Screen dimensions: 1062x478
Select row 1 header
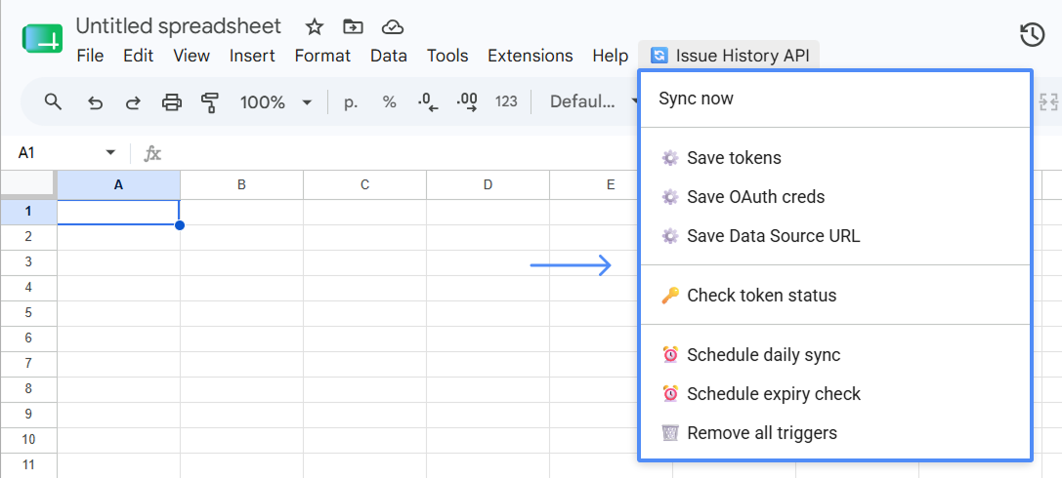coord(28,212)
